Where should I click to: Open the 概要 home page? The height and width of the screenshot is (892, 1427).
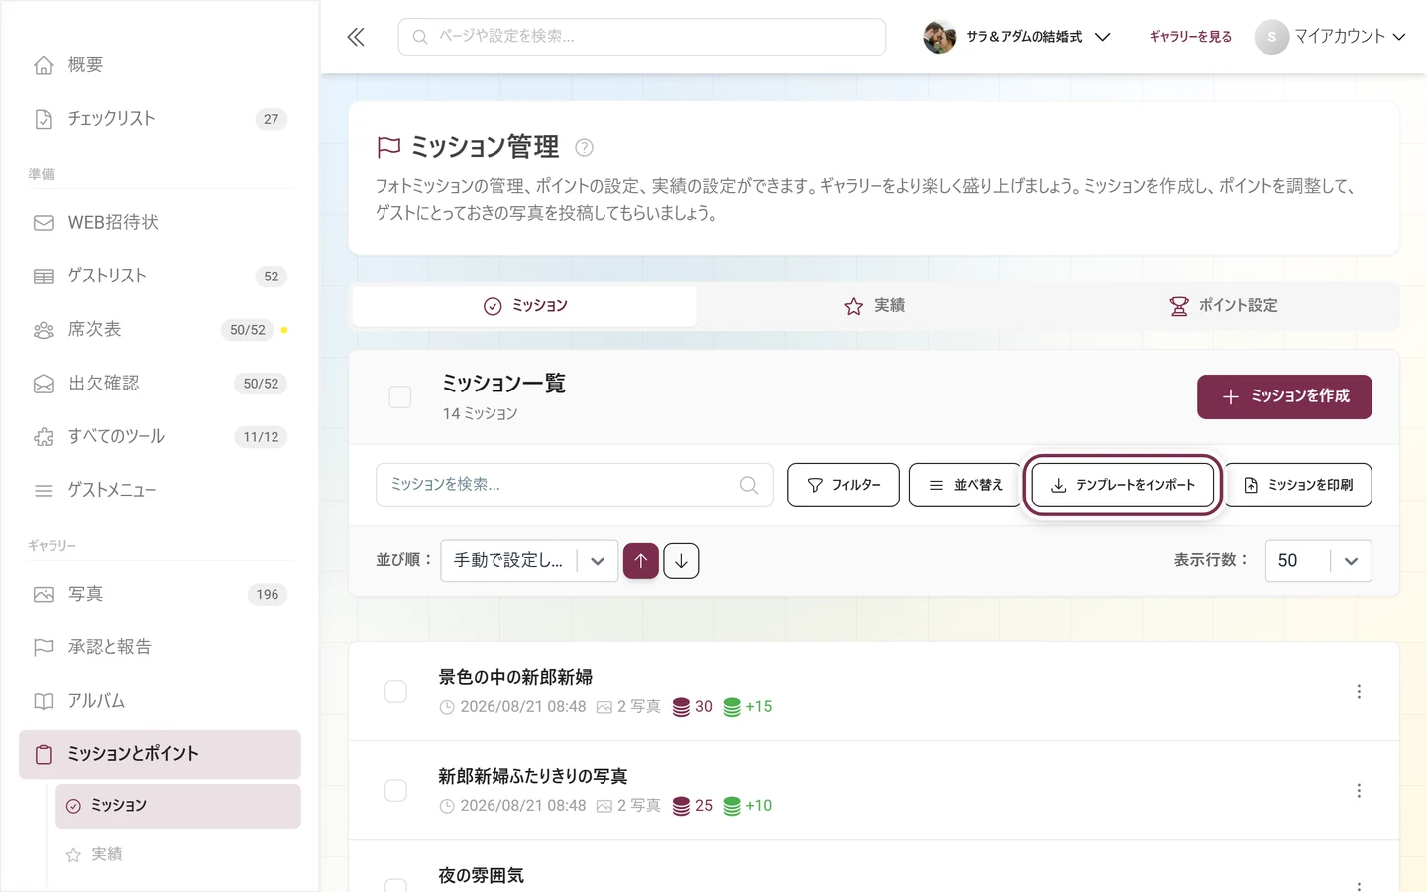tap(159, 65)
